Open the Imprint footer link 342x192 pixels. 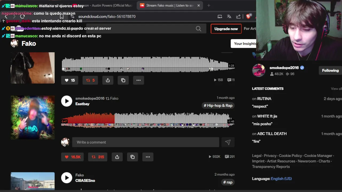(x=258, y=161)
